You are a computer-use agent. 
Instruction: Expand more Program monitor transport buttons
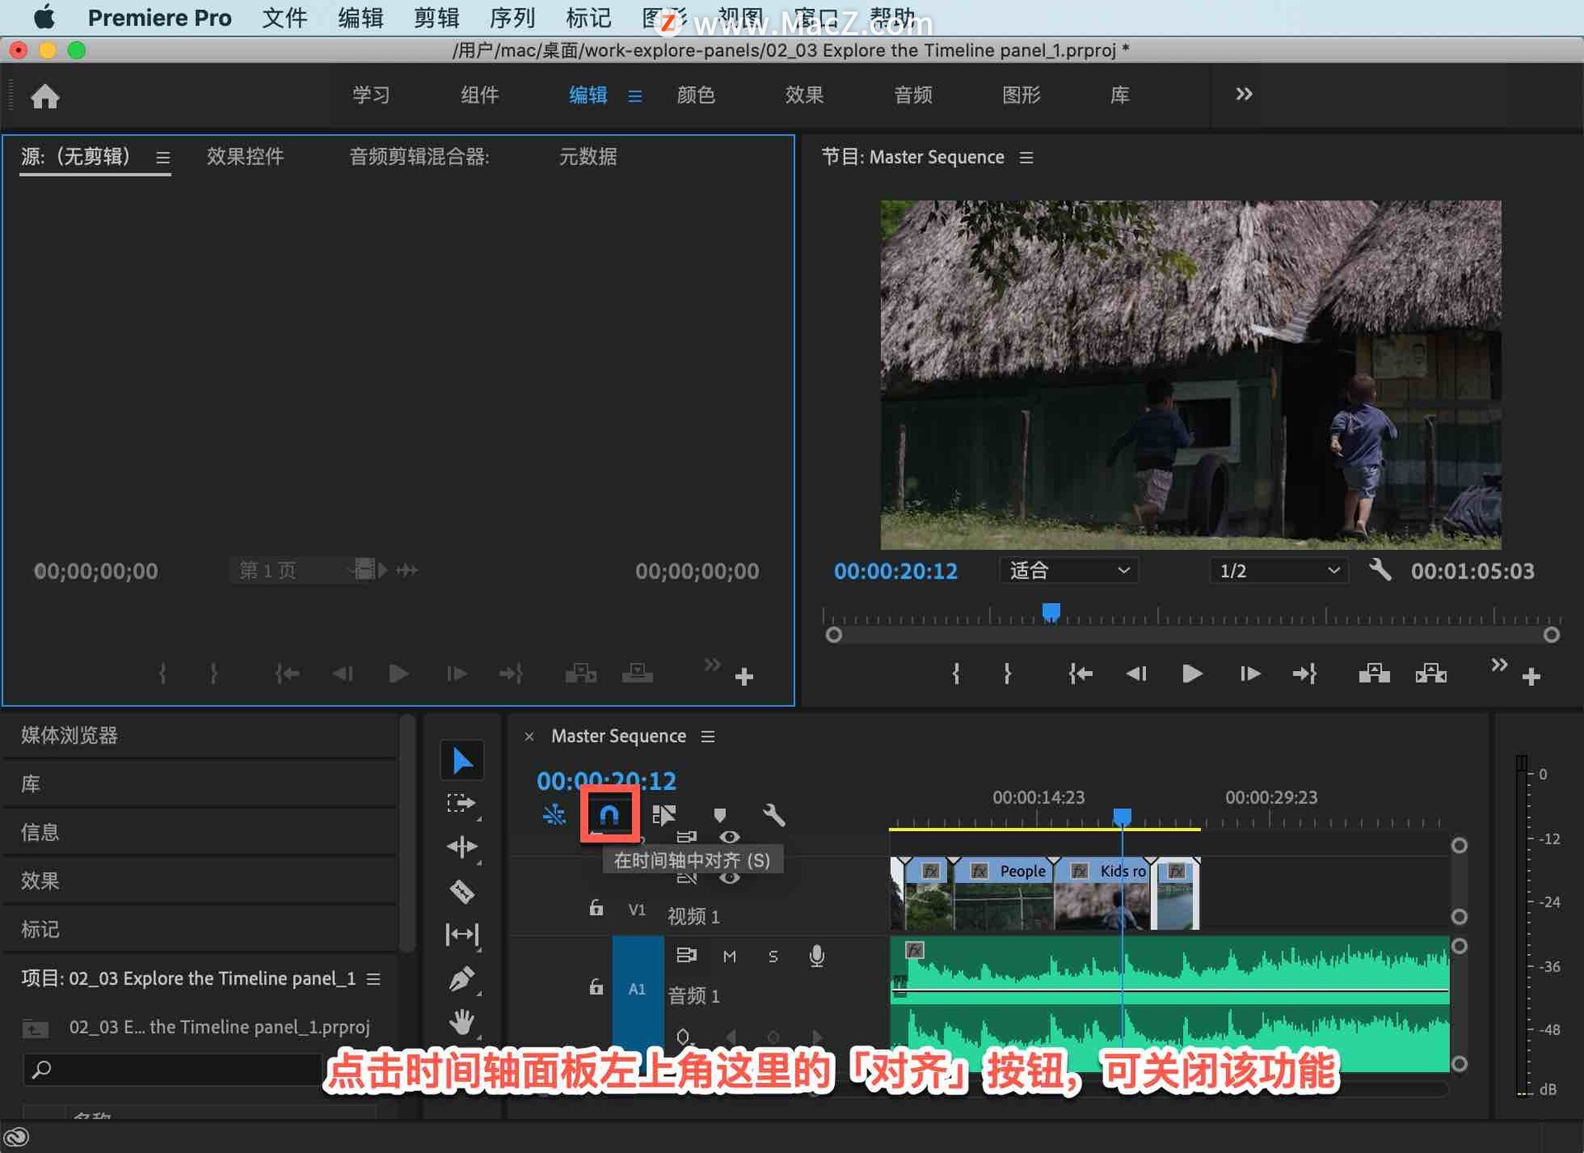pyautogui.click(x=1499, y=664)
